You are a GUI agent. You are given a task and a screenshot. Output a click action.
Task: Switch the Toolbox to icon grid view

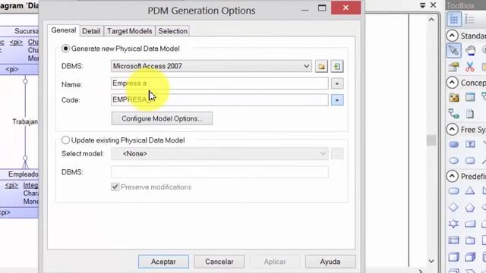coord(454,20)
